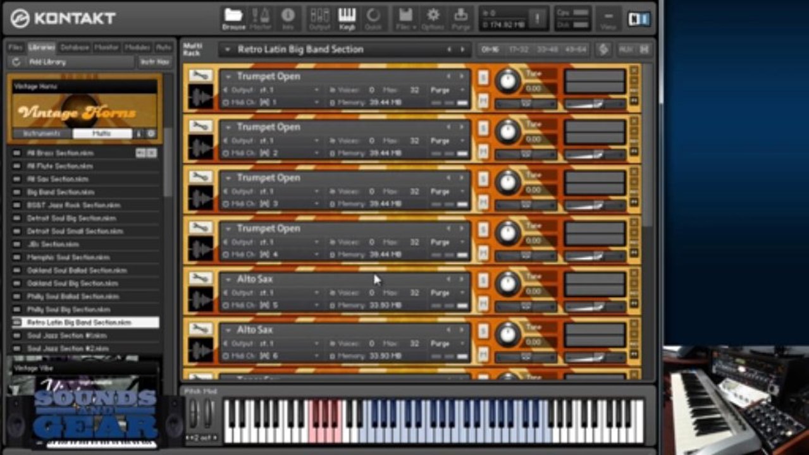The image size is (809, 455).
Task: Open the Options gear icon
Action: tap(433, 18)
